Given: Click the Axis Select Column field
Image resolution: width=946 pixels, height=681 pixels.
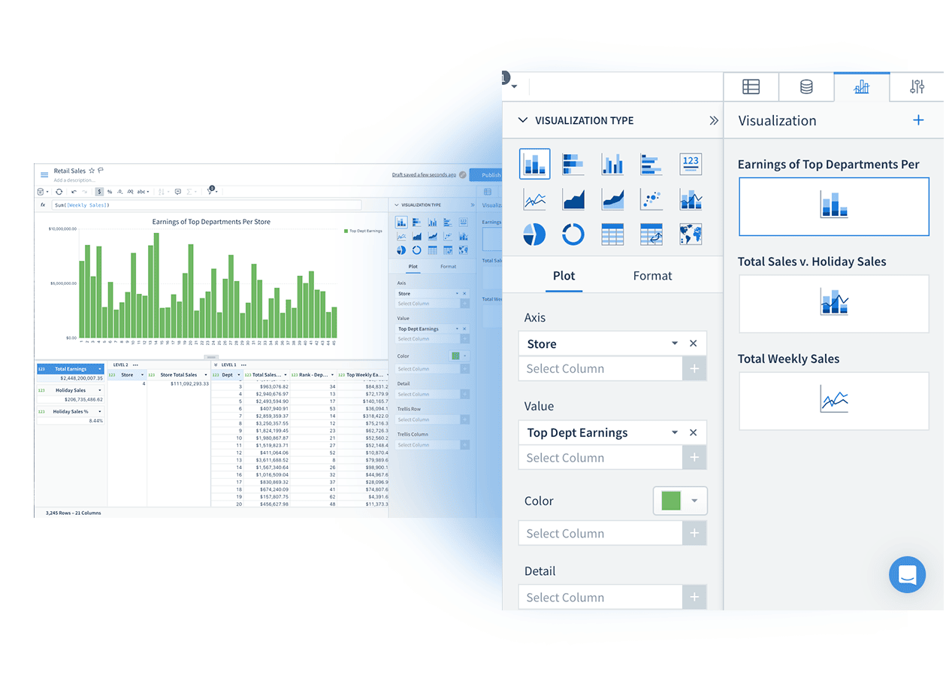Looking at the screenshot, I should tap(600, 368).
